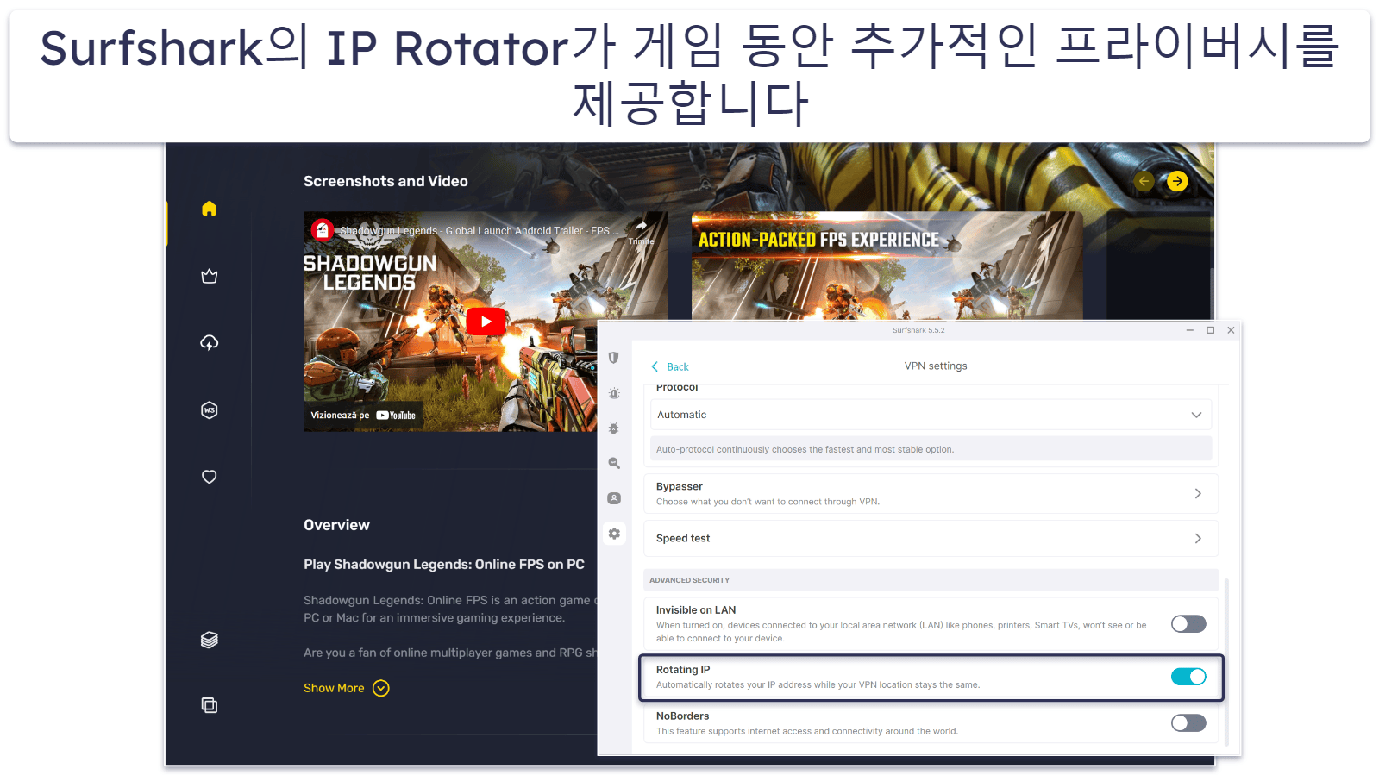Open Surfshark Search magnifier icon
Image resolution: width=1379 pixels, height=775 pixels.
tap(614, 463)
